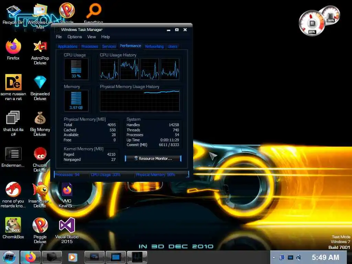Viewport: 352px width, 264px height.
Task: Select the 'that but its c#' icon
Action: (x=13, y=123)
